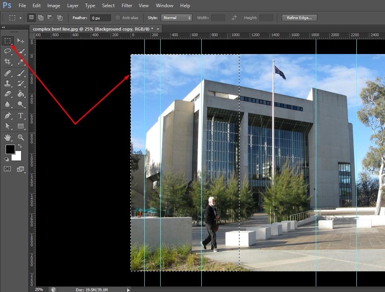Toggle Subtract from selection mode
The height and width of the screenshot is (292, 385).
pos(50,17)
